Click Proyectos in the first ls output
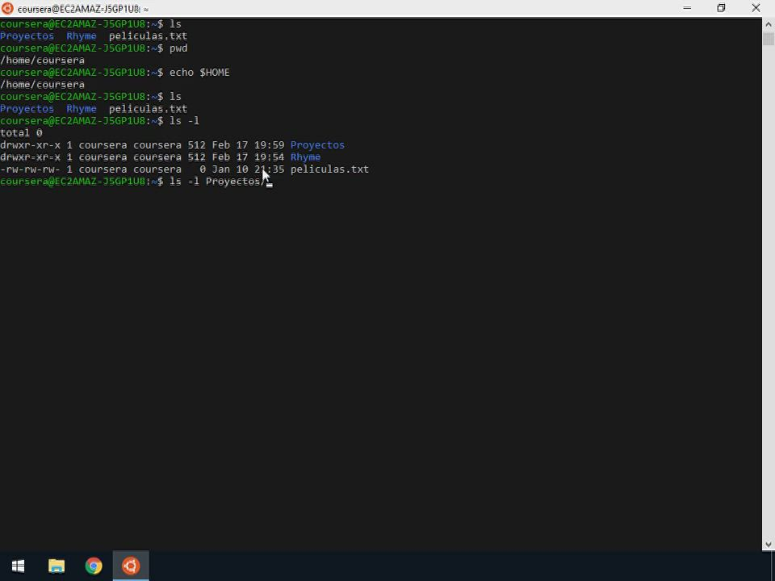Screen dimensions: 775x581 [27, 36]
